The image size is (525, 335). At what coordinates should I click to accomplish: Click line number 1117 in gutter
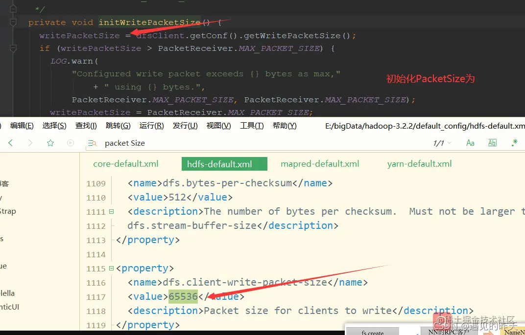[96, 297]
